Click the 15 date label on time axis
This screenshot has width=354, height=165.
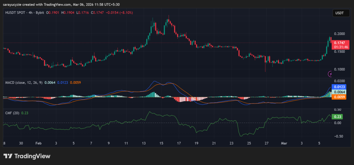pyautogui.click(x=161, y=143)
